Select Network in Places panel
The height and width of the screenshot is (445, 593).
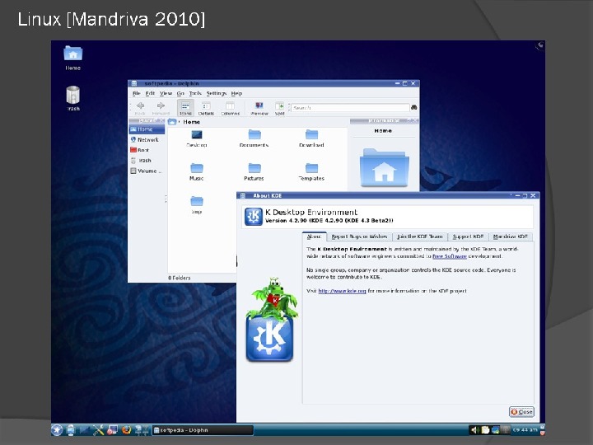point(147,139)
